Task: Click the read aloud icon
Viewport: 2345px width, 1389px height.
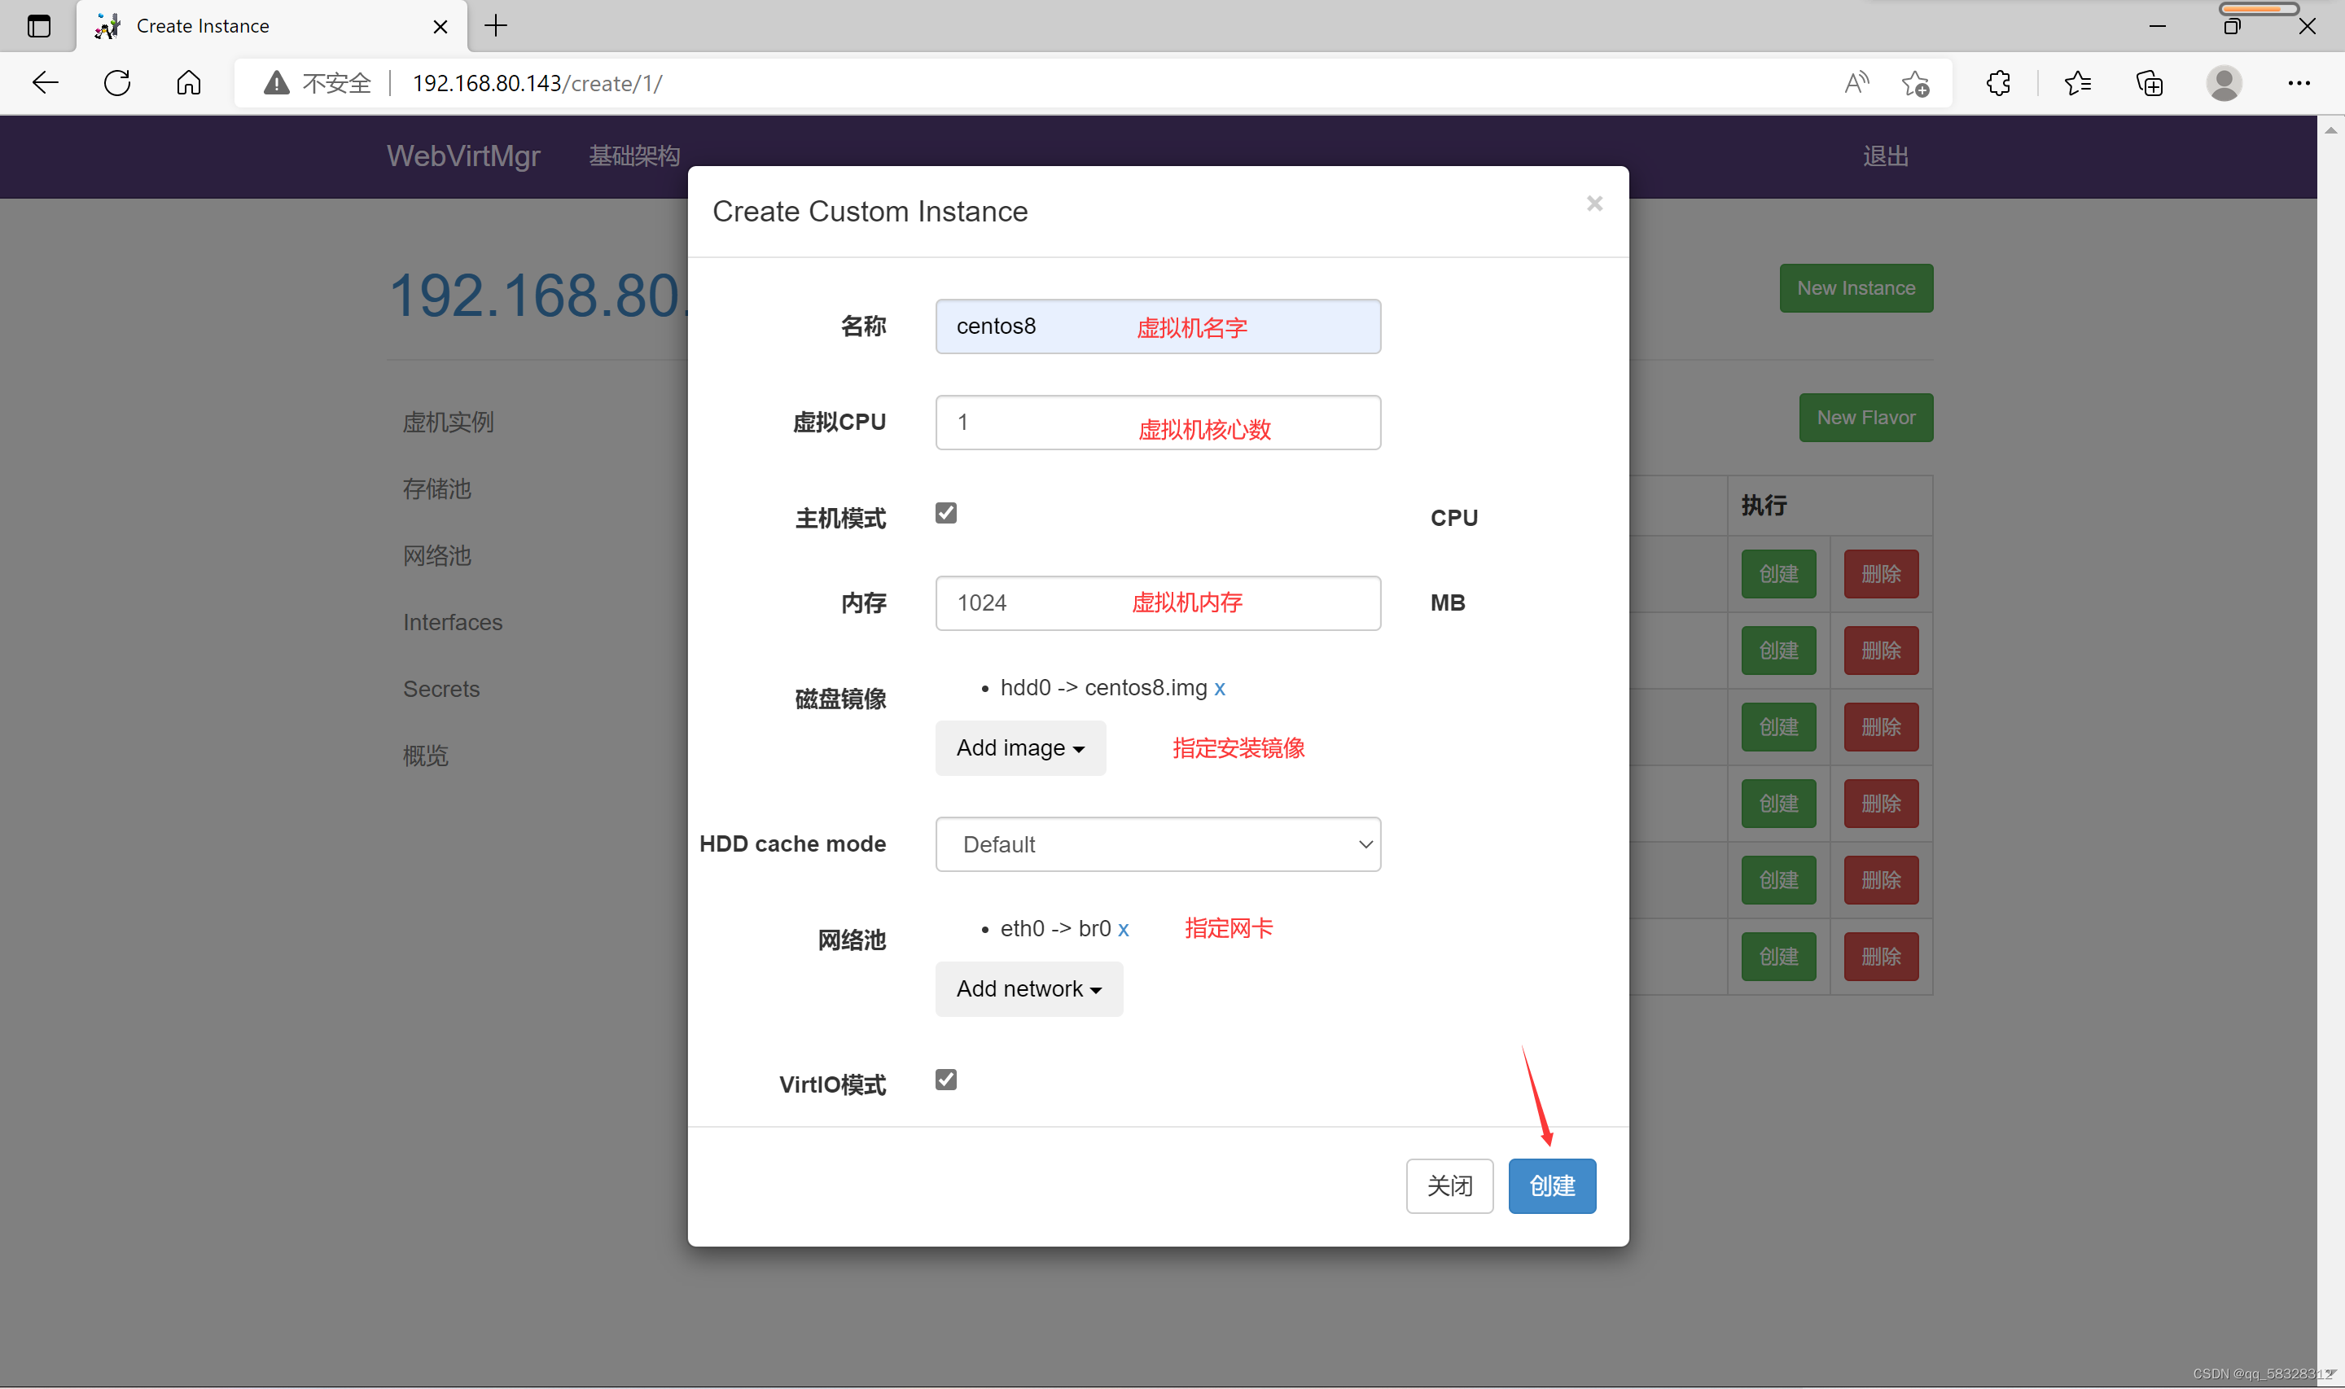Action: click(x=1856, y=83)
